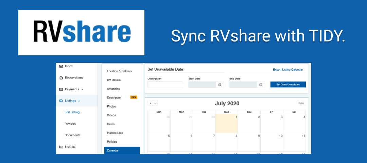Select the Calendar section
Viewport: 367px width, 163px height.
[122, 150]
